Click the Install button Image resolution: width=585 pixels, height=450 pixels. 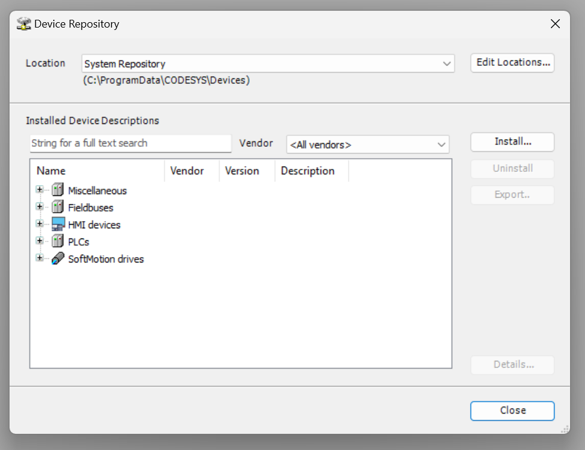(x=513, y=142)
